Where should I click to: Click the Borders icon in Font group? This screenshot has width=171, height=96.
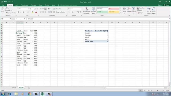(28, 12)
